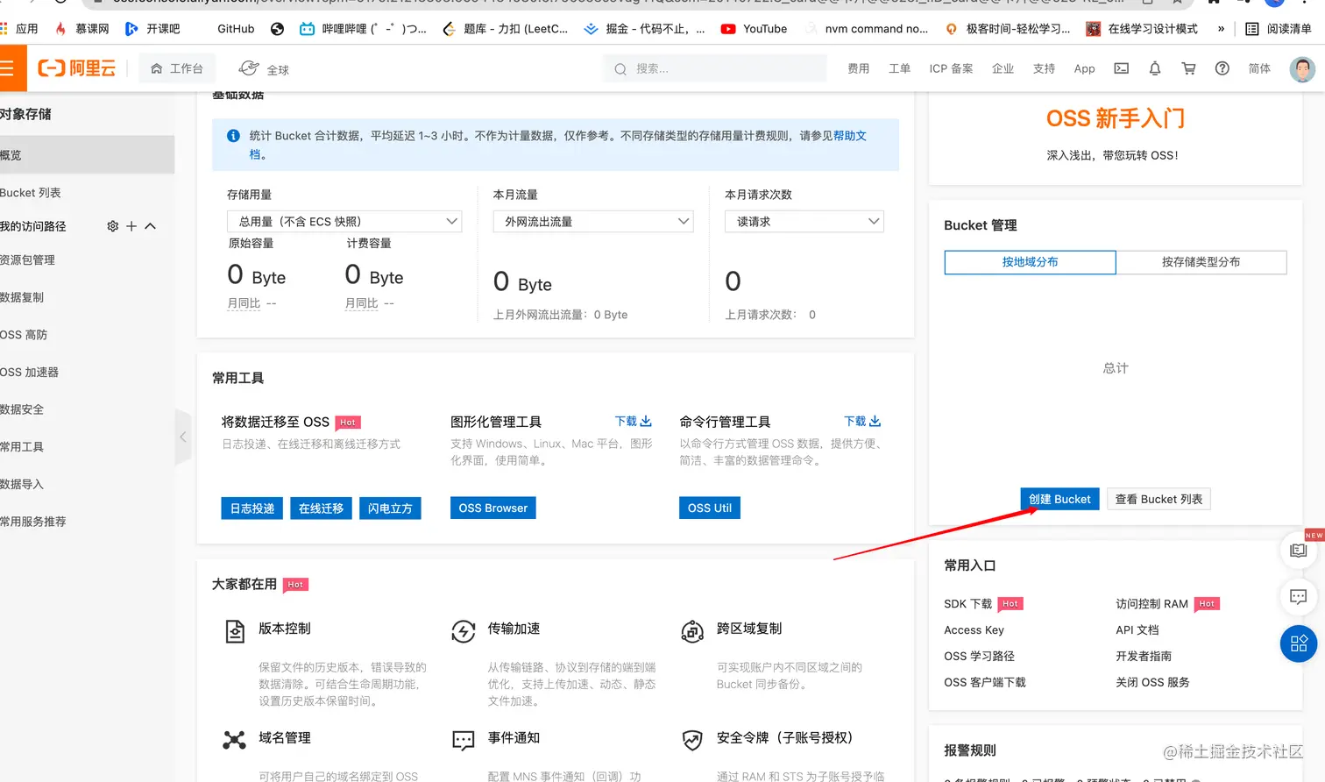Screen dimensions: 1325x782
Task: Click the 创建 Bucket button
Action: pos(1059,499)
